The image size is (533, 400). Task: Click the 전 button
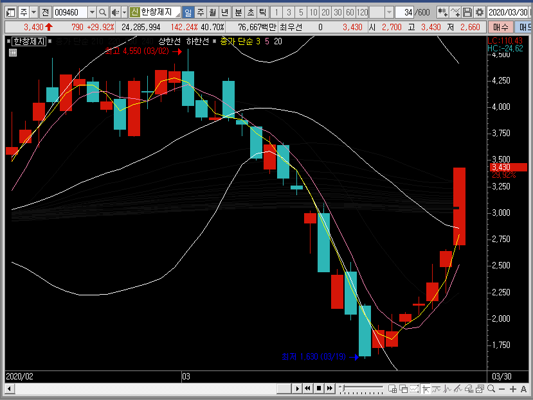click(x=45, y=13)
